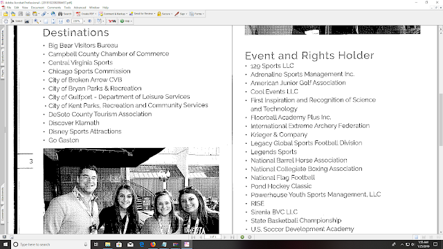Open the Comments menu
The image size is (443, 249).
[54, 8]
